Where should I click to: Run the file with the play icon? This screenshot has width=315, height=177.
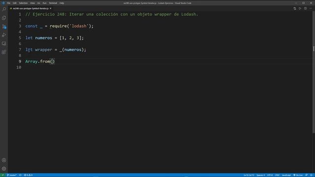tap(300, 8)
